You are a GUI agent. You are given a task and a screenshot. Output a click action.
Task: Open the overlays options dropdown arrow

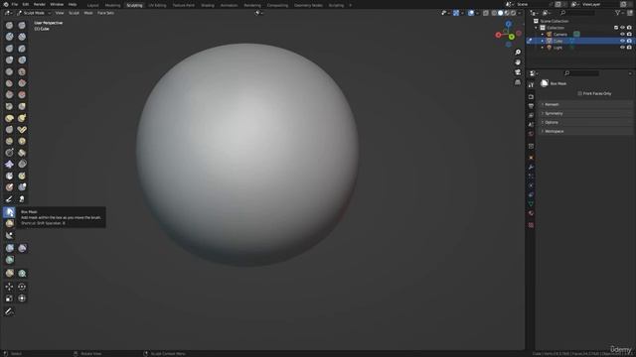click(477, 13)
